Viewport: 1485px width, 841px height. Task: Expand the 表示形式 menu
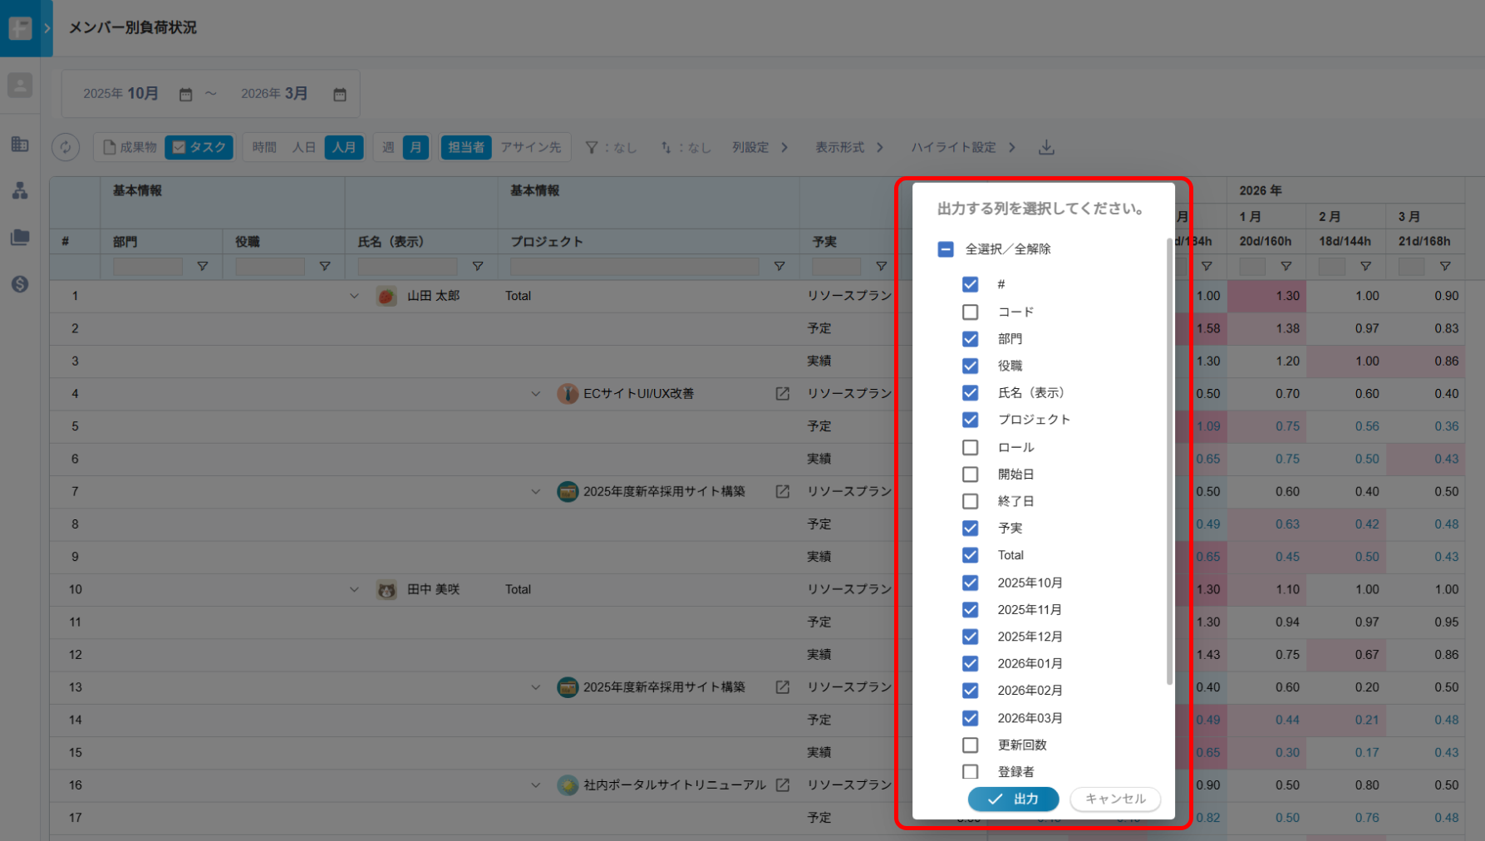tap(849, 147)
